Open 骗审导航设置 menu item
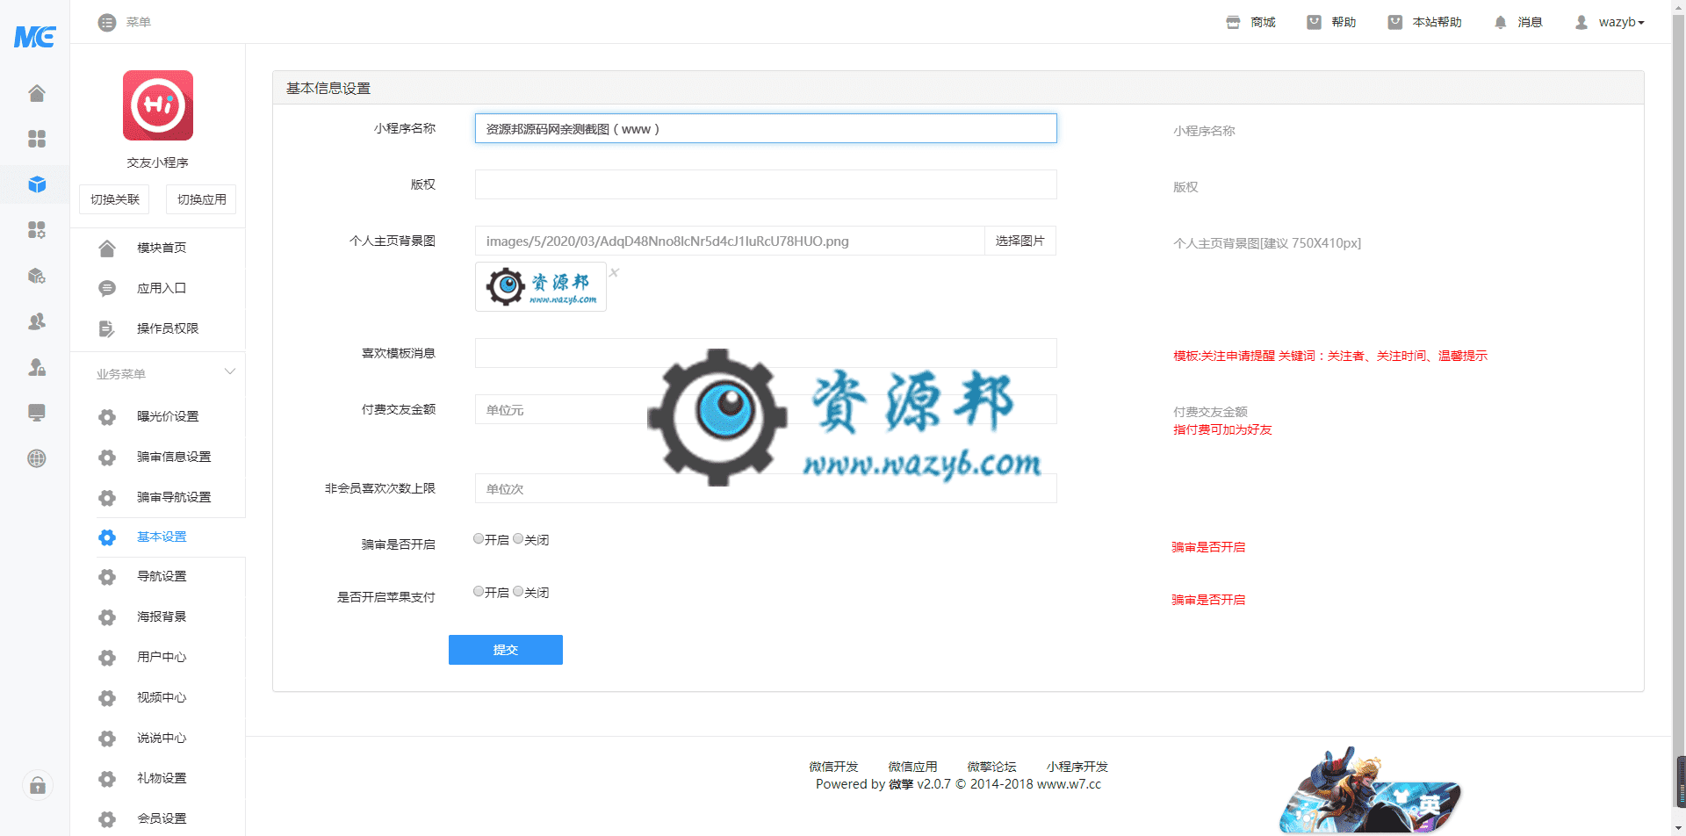1686x836 pixels. tap(174, 497)
